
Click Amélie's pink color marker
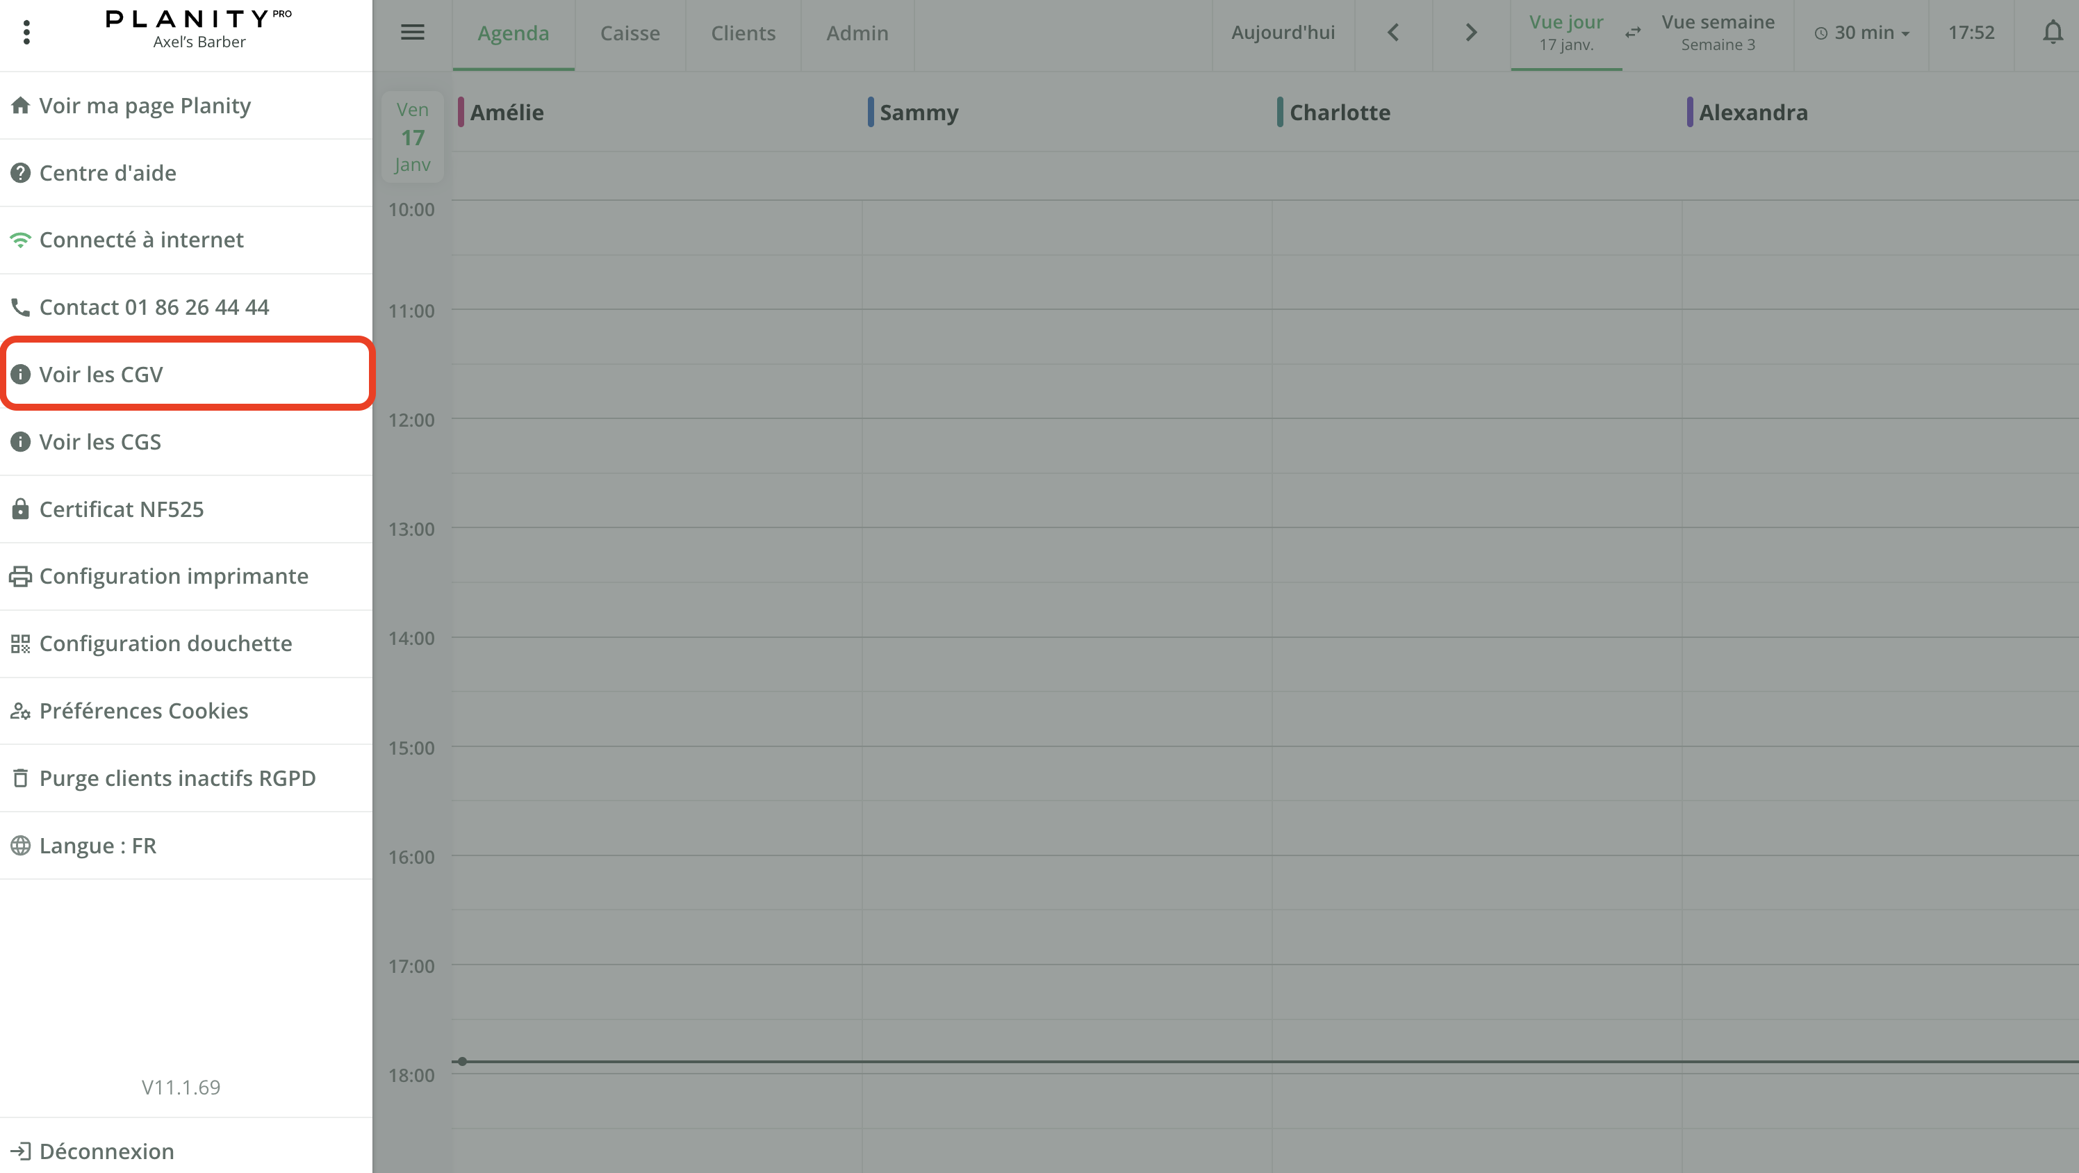pos(461,112)
